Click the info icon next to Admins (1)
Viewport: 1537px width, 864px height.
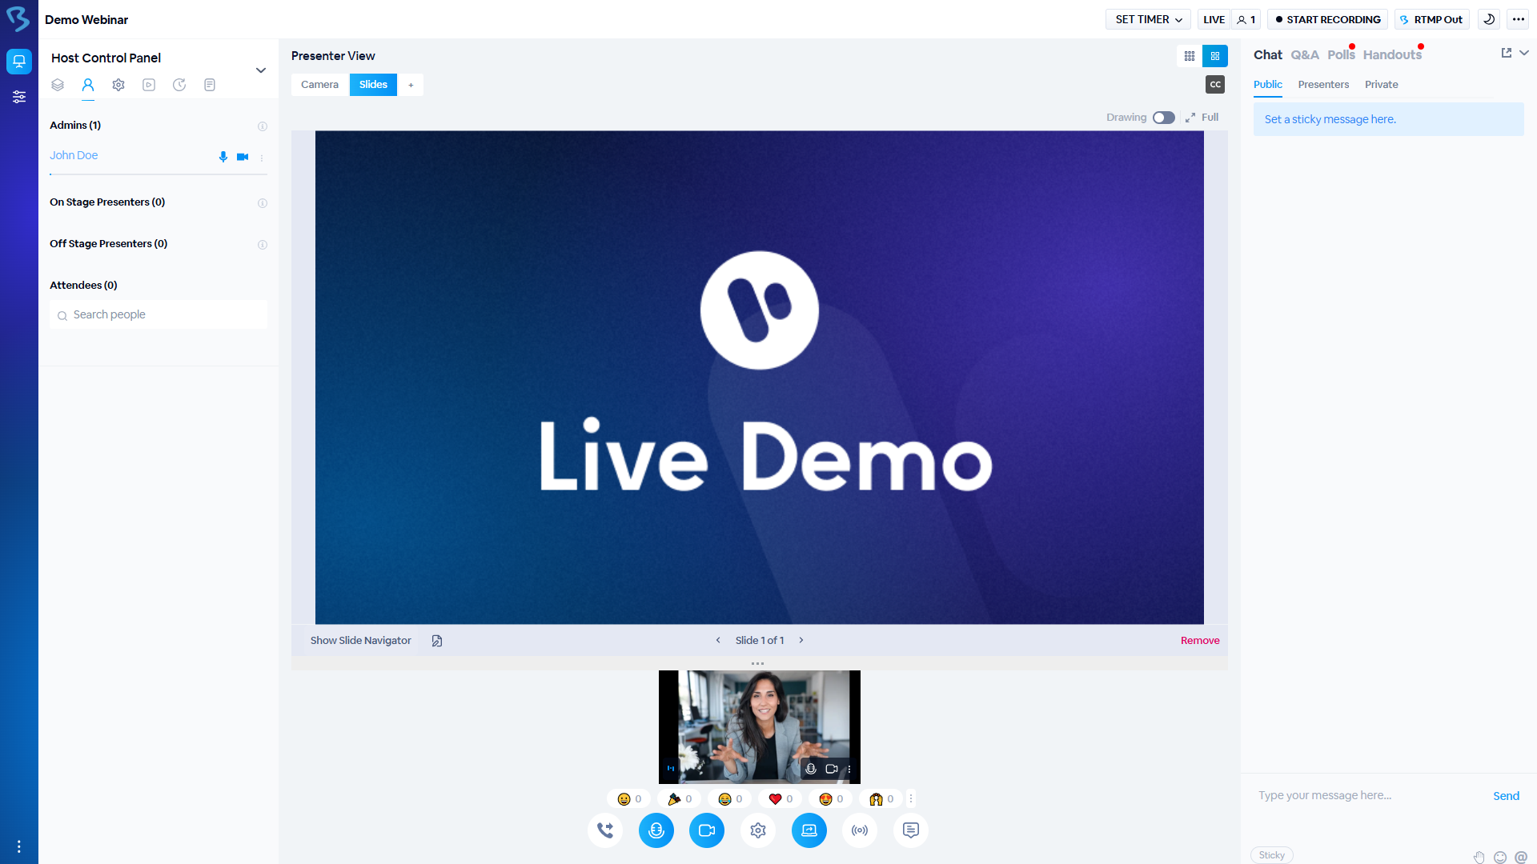(x=263, y=126)
